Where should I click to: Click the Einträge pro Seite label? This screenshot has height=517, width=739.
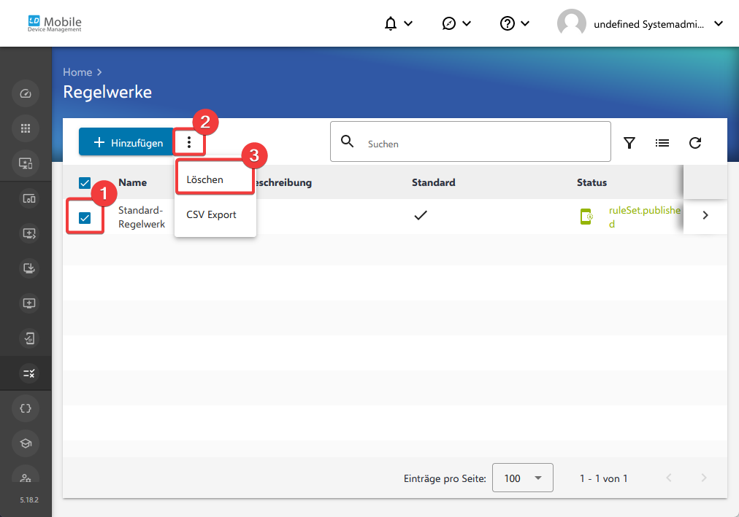click(445, 478)
